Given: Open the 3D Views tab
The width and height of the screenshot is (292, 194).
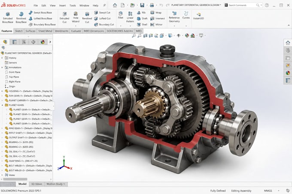Looking at the screenshot, I should pos(36,184).
